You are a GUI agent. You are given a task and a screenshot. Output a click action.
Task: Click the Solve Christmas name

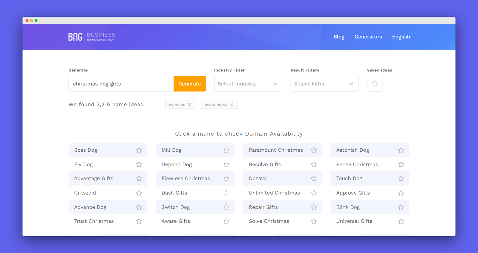click(269, 221)
